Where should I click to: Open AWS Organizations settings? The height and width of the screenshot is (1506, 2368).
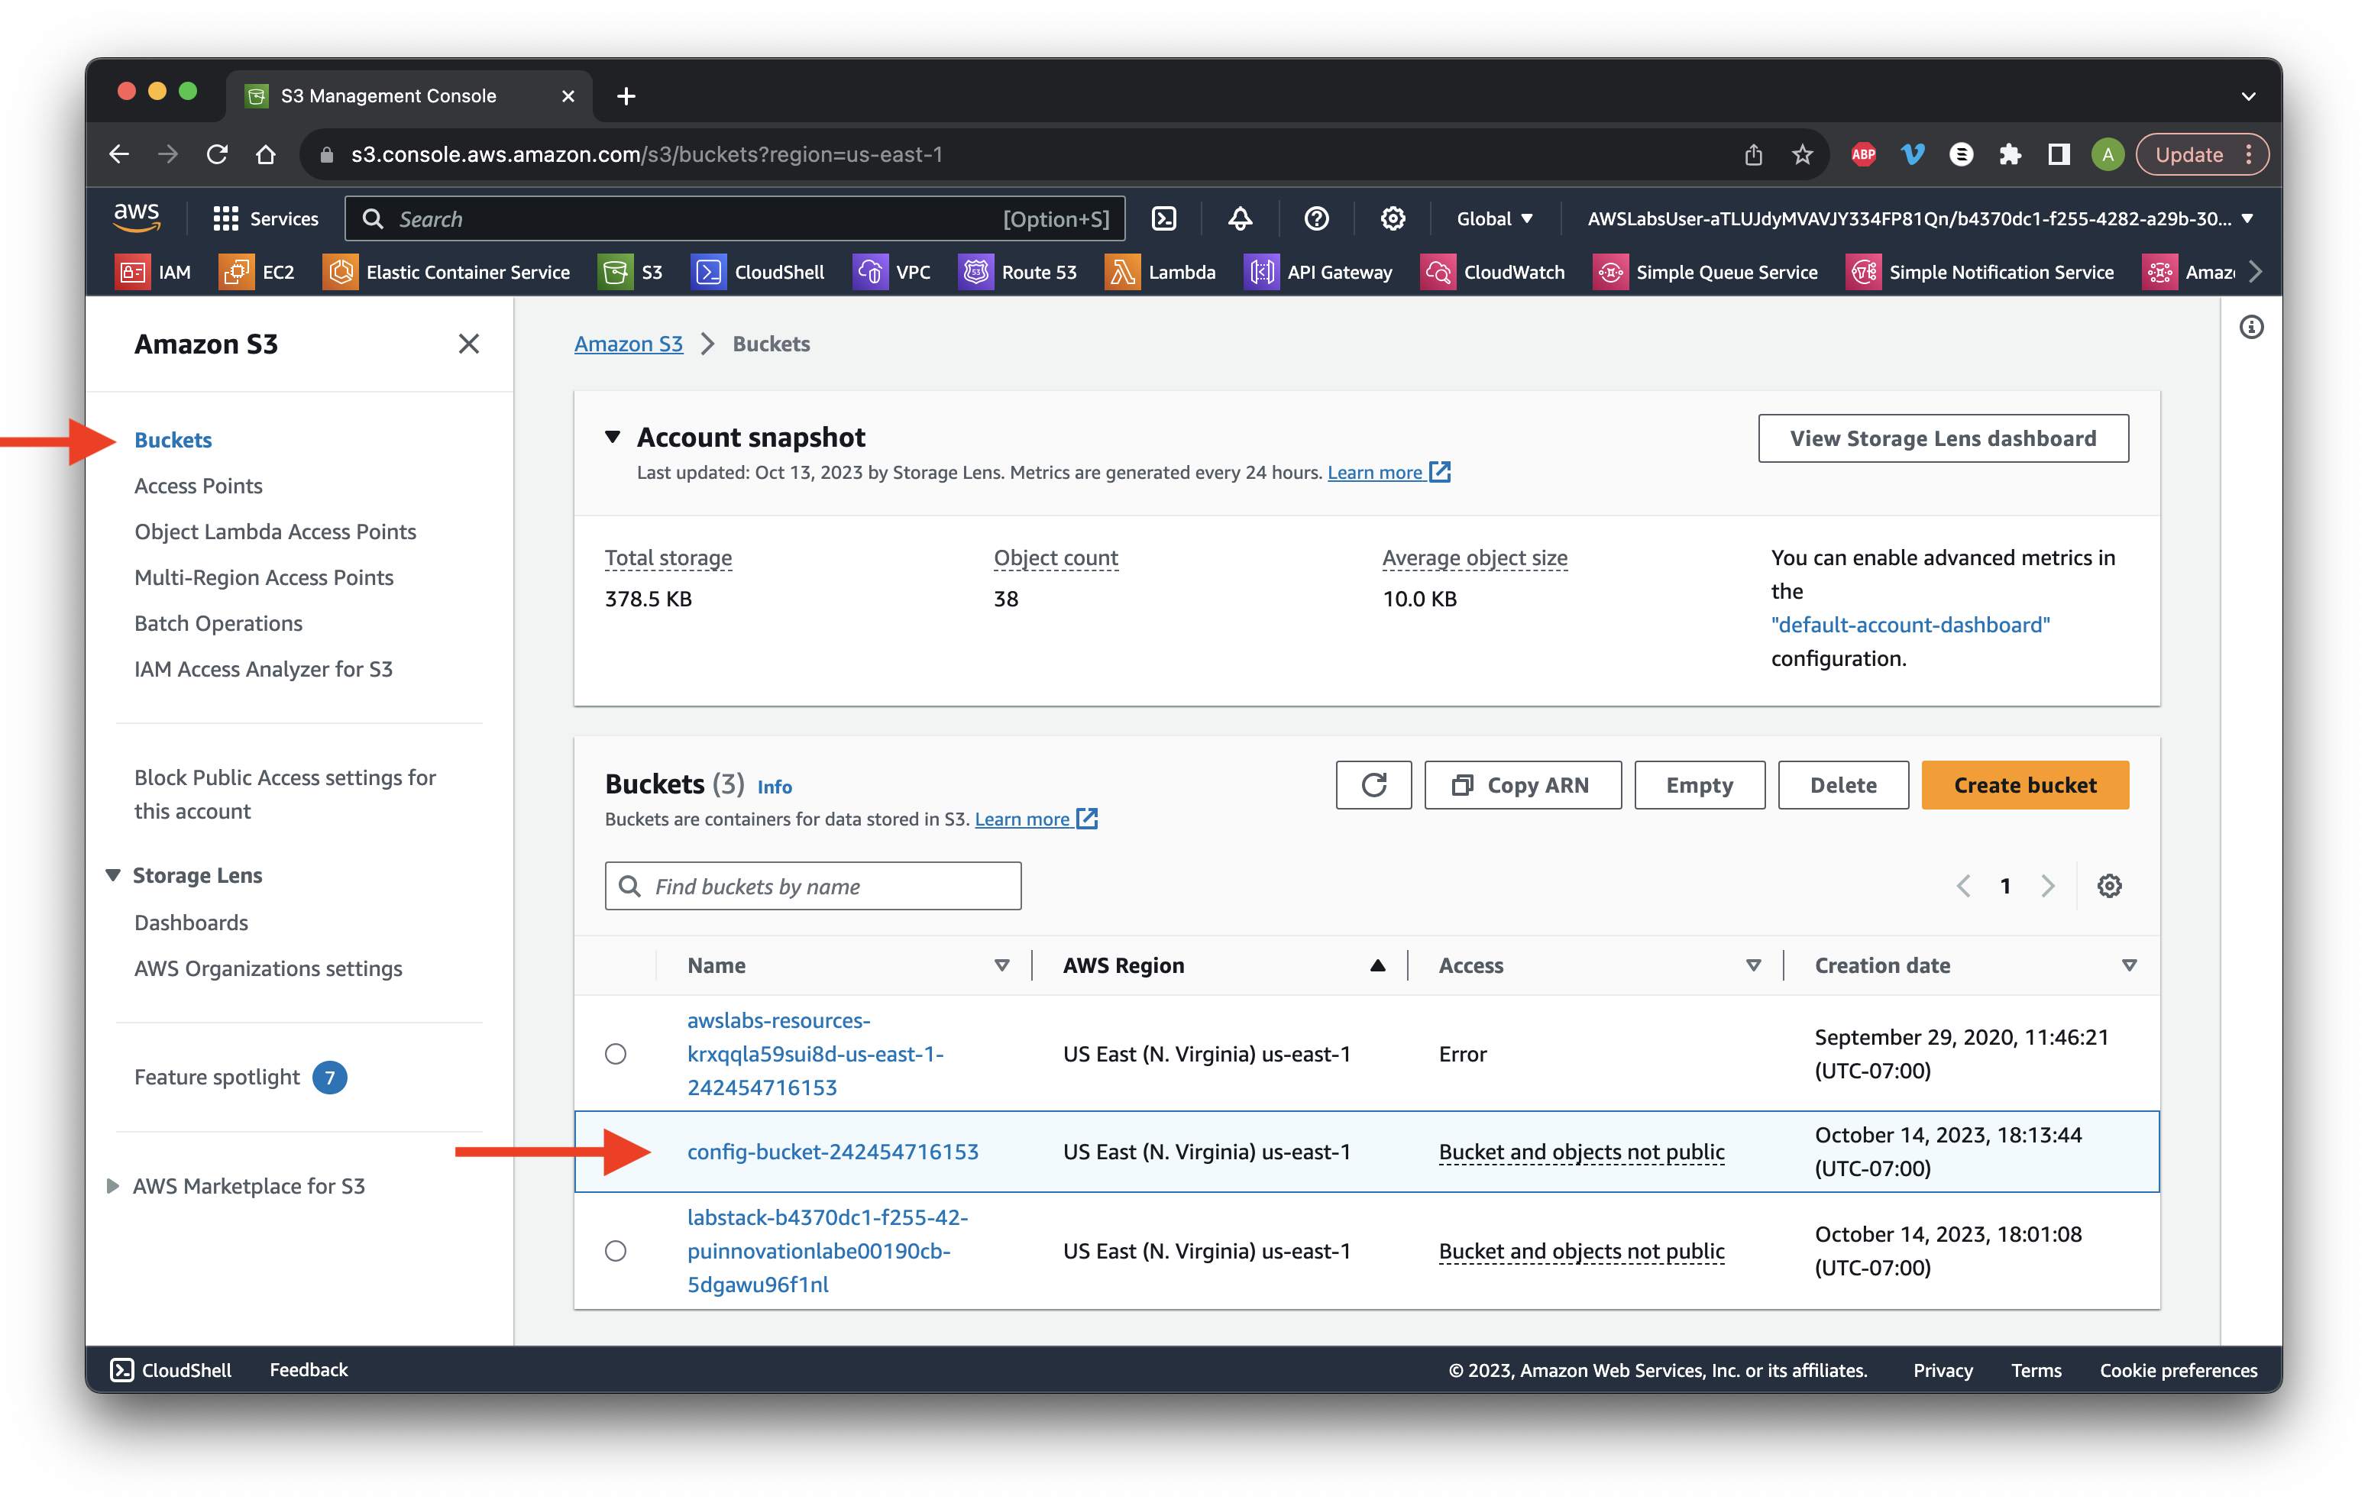click(x=268, y=968)
